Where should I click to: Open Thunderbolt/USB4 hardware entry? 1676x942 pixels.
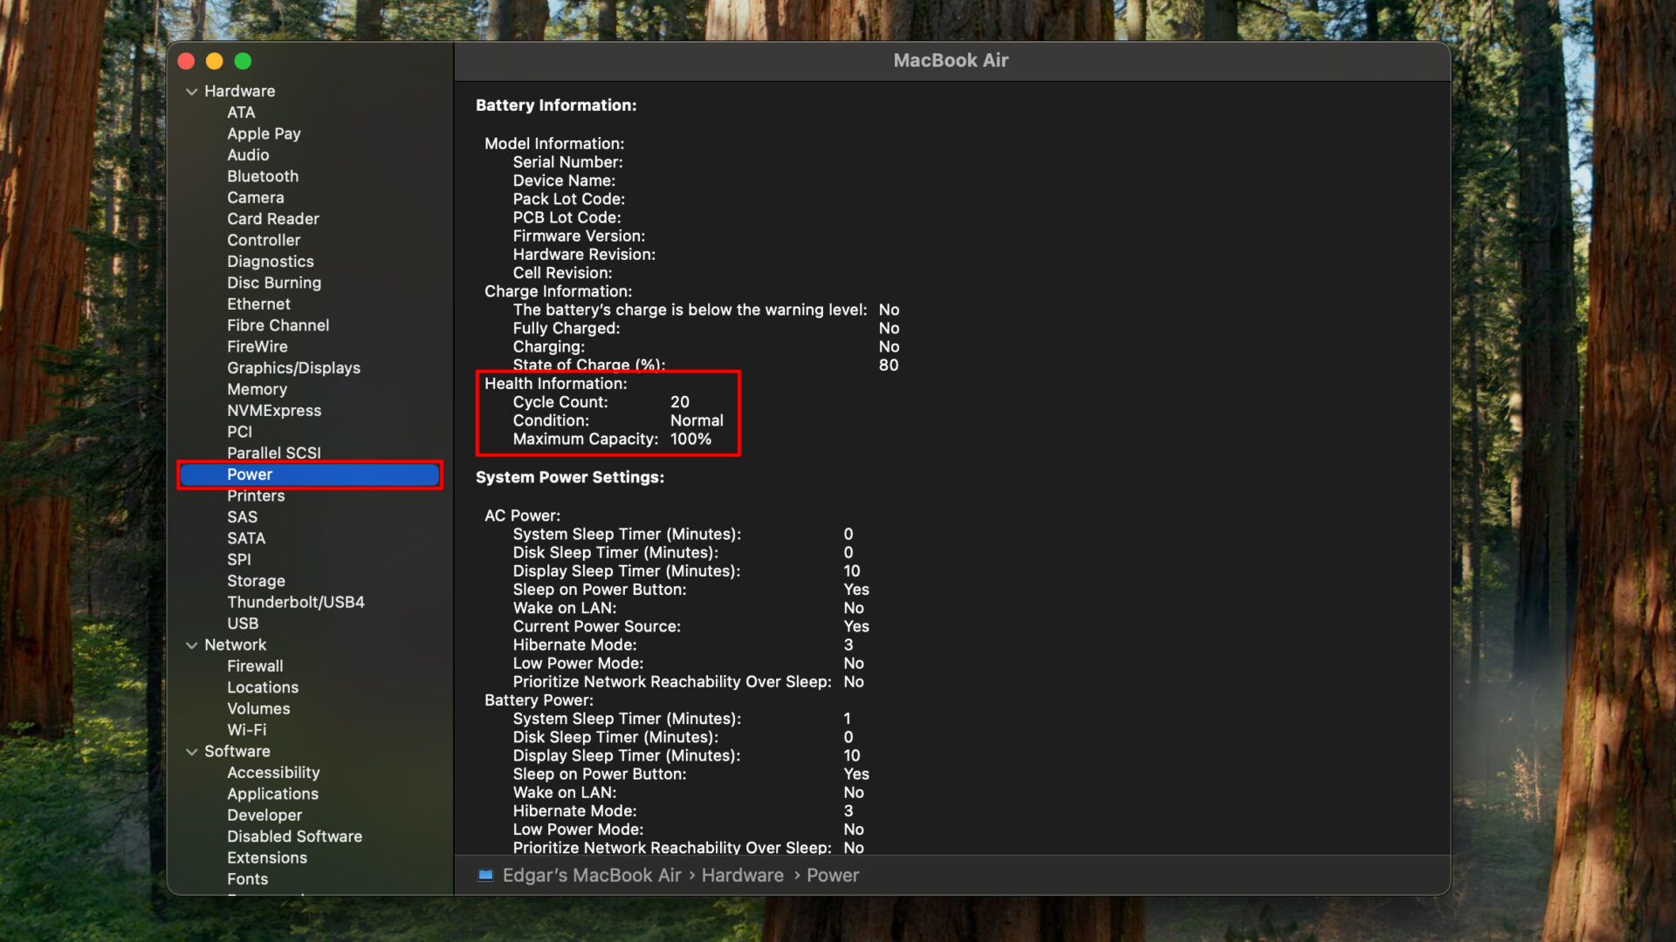pos(295,602)
